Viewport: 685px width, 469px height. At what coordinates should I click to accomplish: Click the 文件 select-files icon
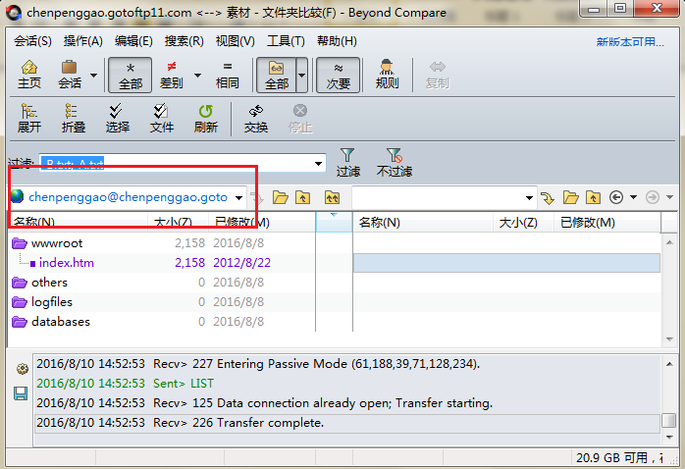tap(162, 119)
